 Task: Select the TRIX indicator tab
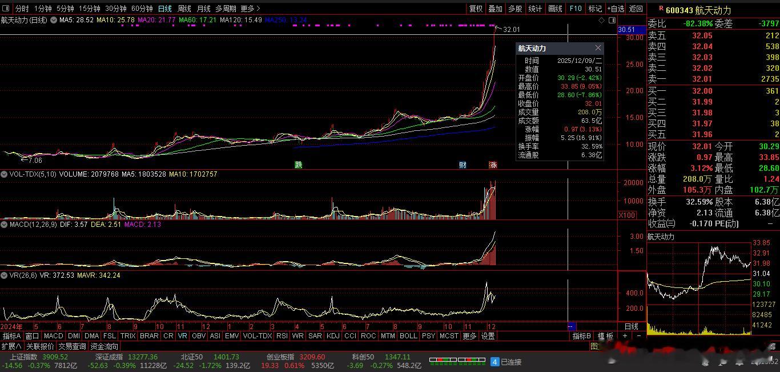tap(128, 336)
